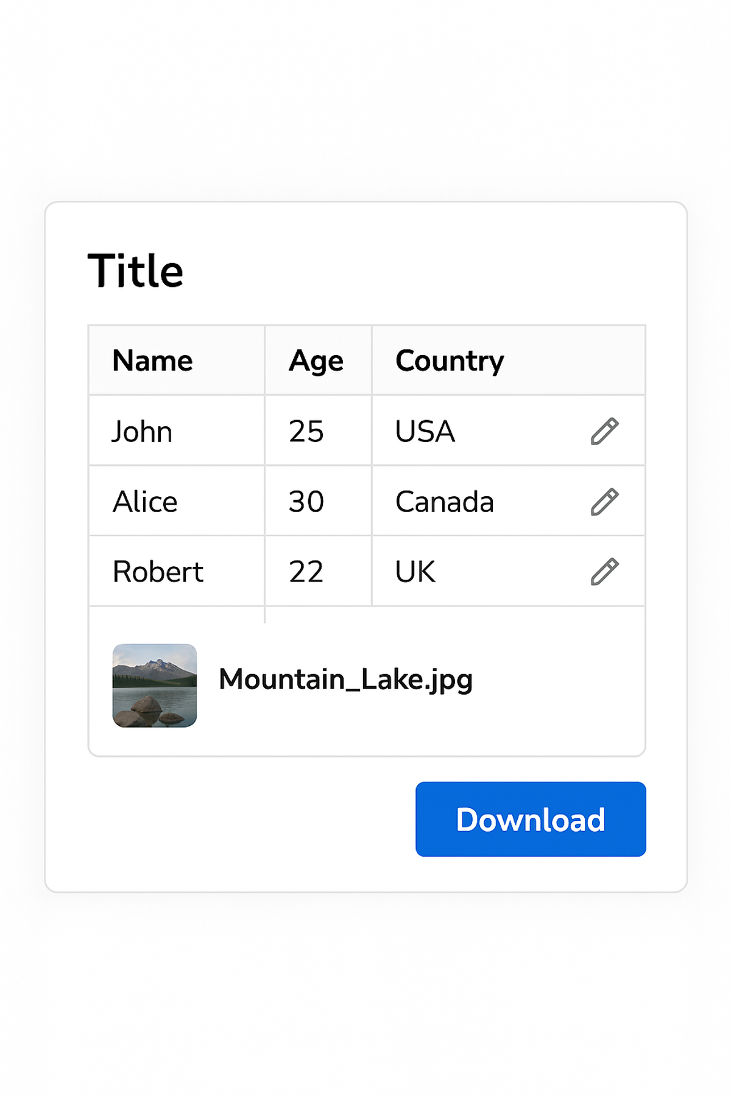Click the Age column header
Screen dimensions: 731x1096
[x=316, y=361]
